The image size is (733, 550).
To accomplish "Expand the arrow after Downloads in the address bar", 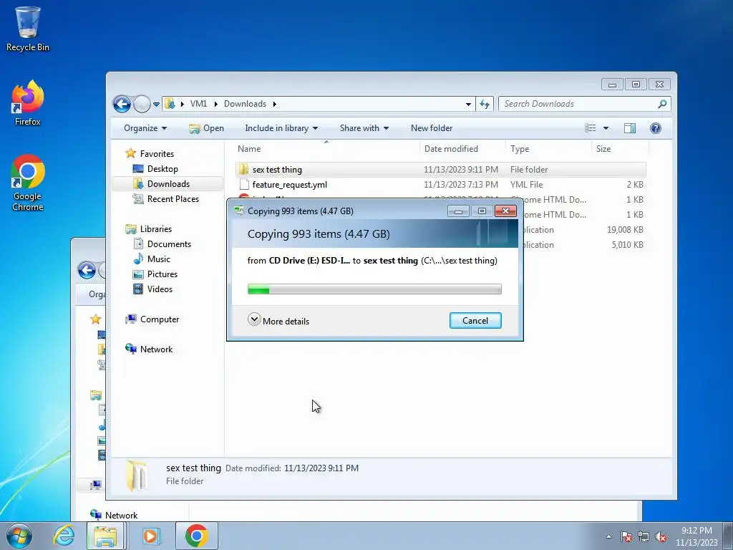I will click(274, 104).
